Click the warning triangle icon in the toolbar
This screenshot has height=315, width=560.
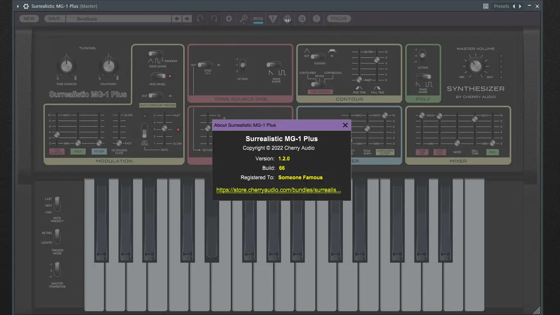(x=273, y=18)
